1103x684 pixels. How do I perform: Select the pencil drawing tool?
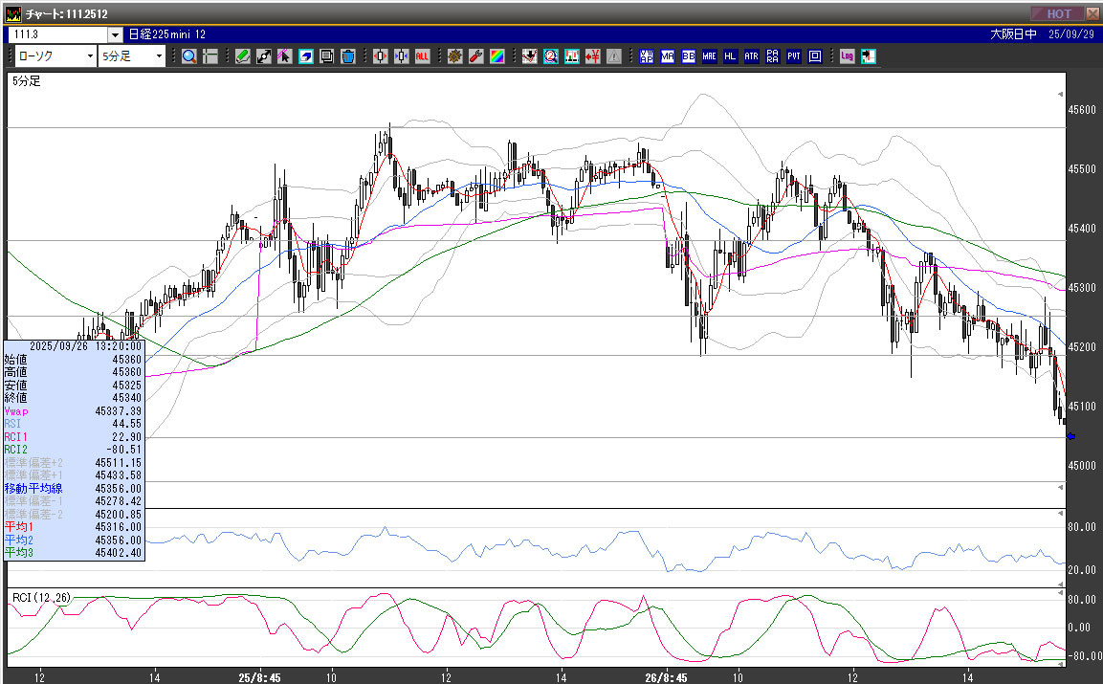pos(243,56)
